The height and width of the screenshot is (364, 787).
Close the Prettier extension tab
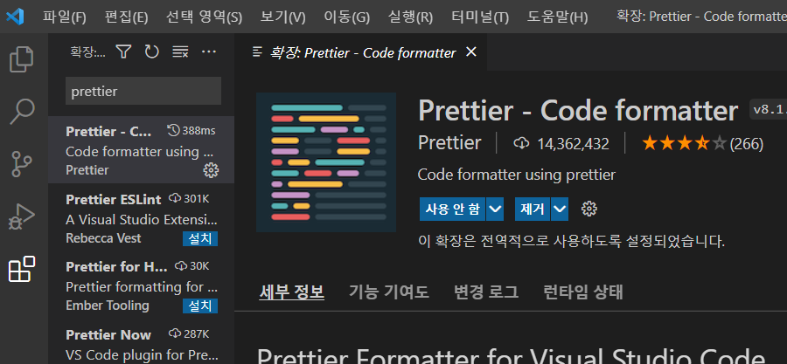coord(470,52)
